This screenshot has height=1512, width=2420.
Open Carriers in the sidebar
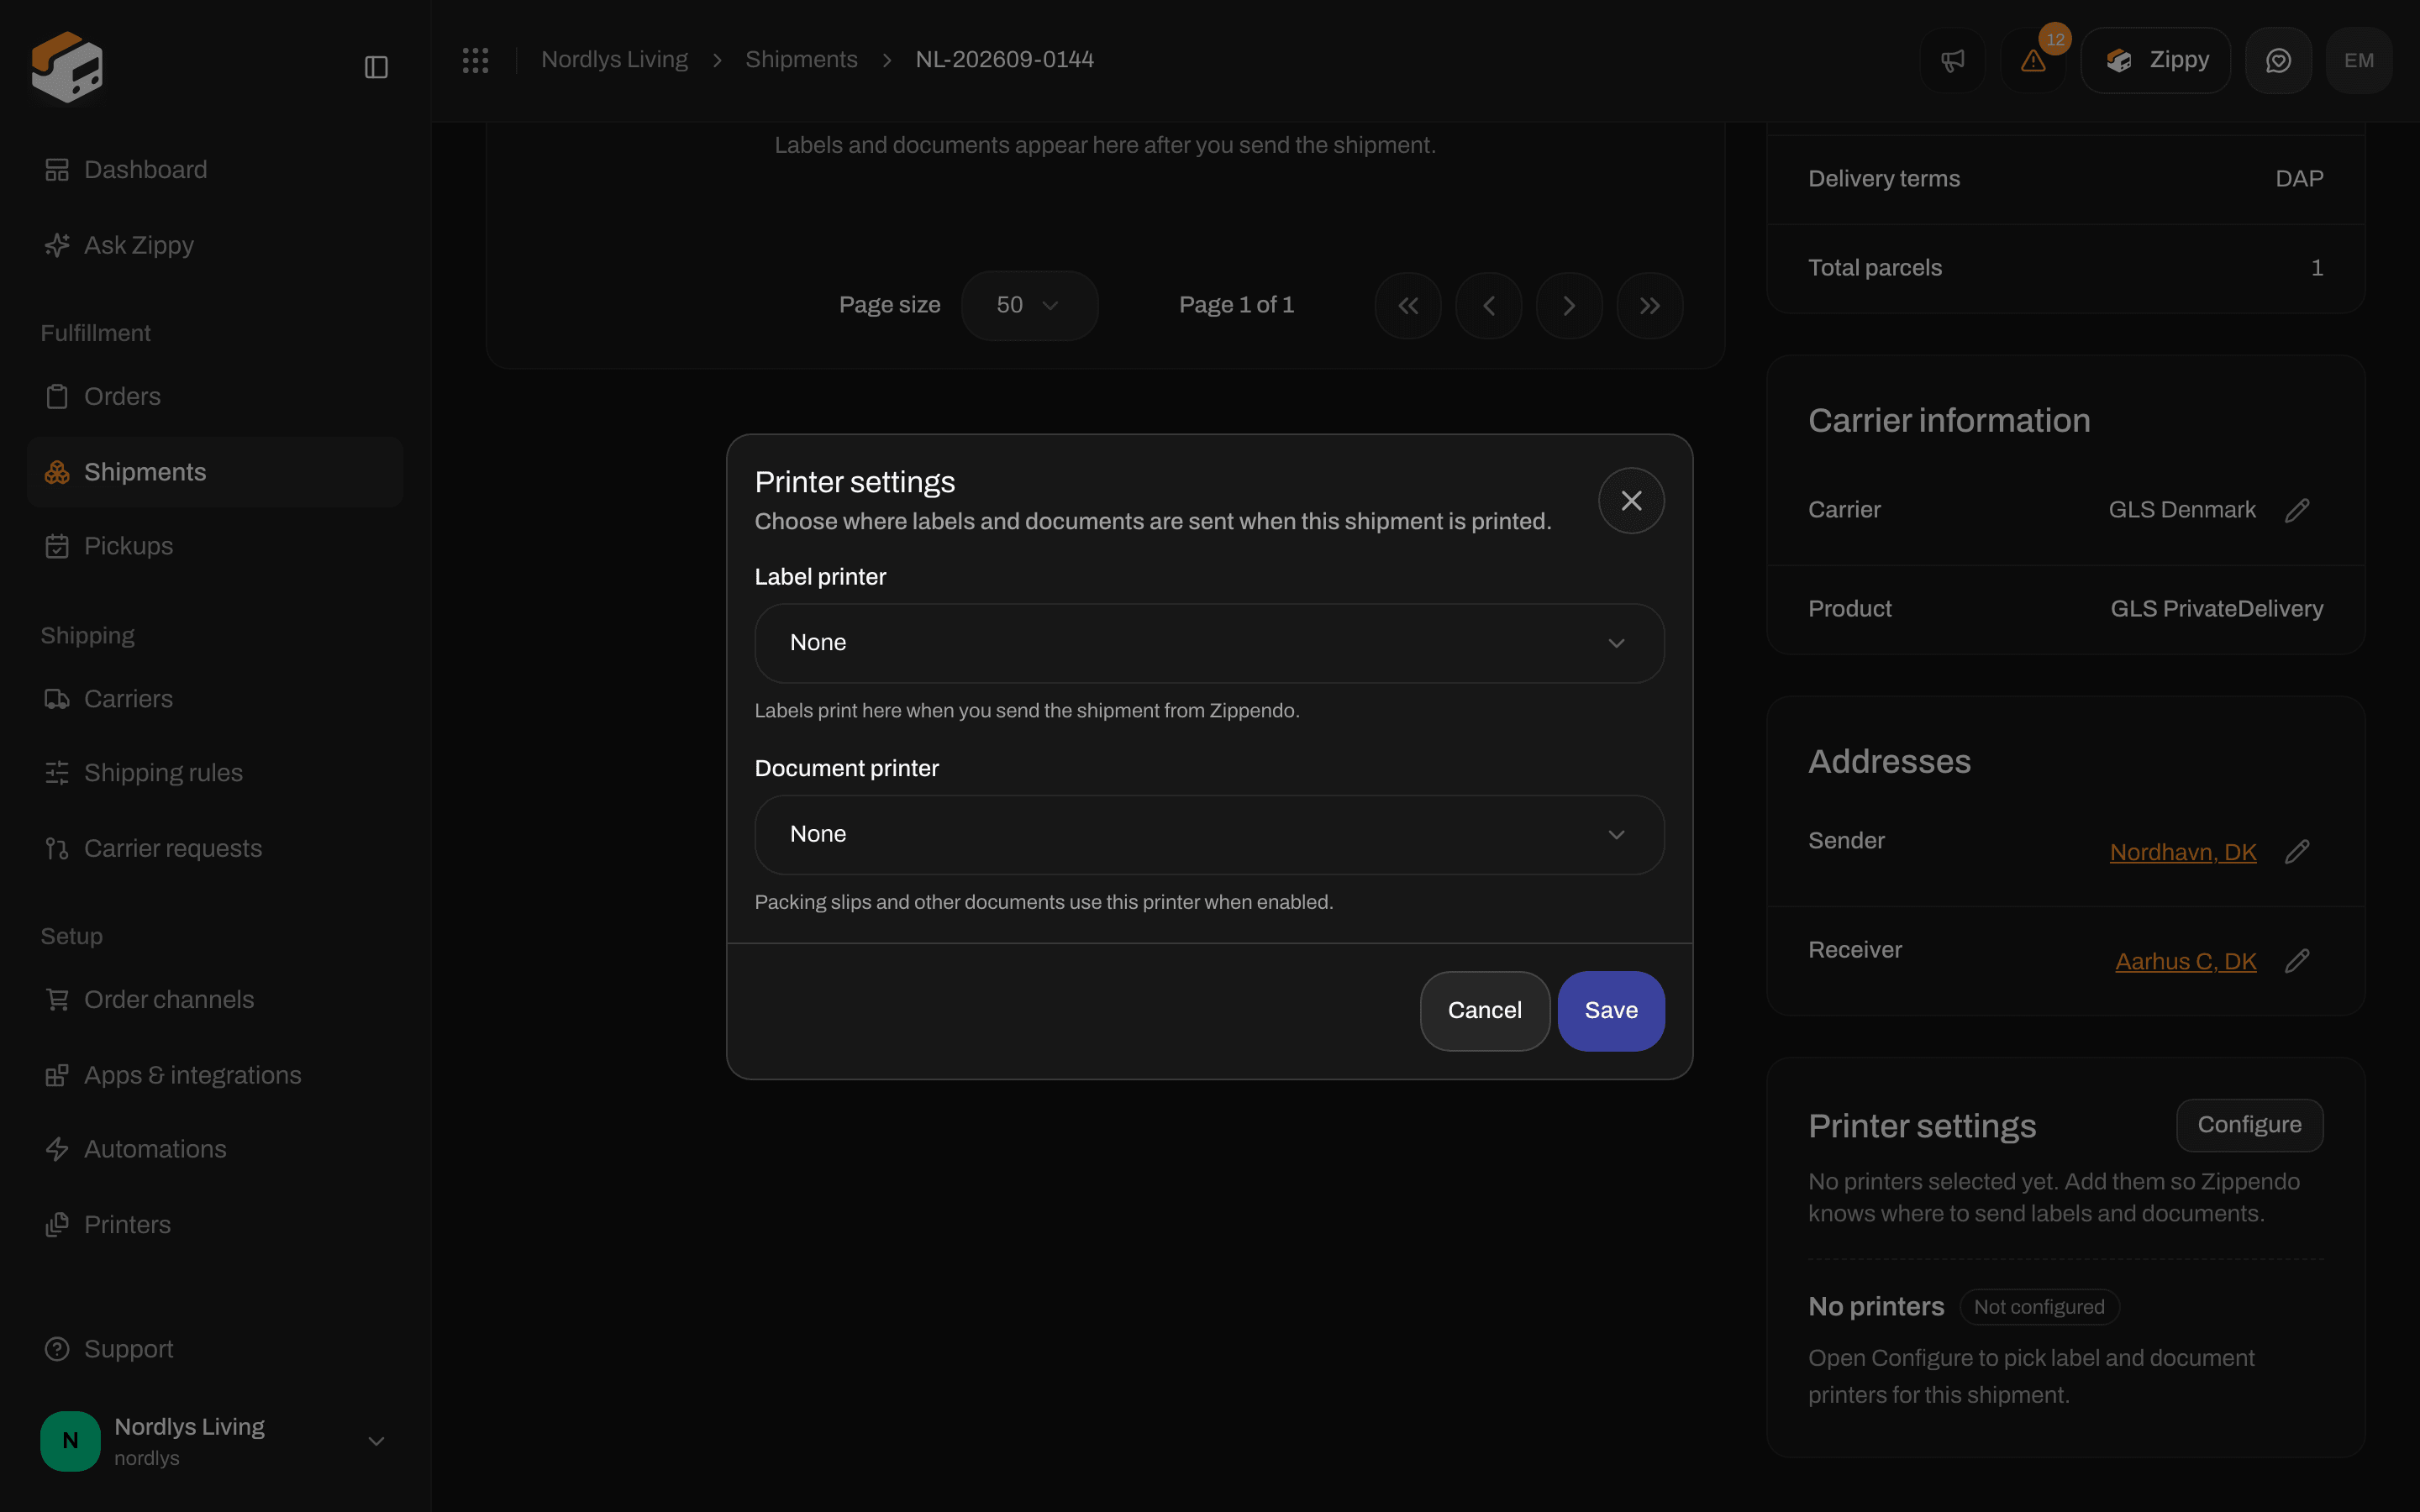tap(215, 699)
